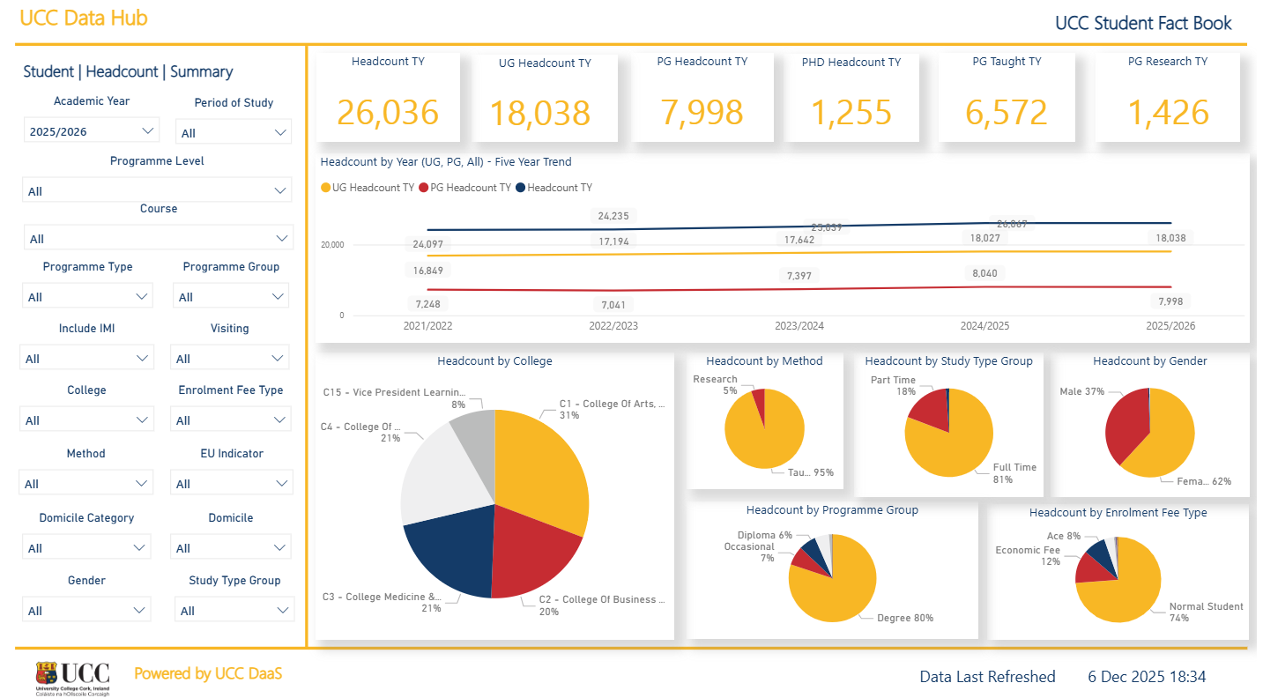Select the PHD Headcount TY card

(x=851, y=97)
